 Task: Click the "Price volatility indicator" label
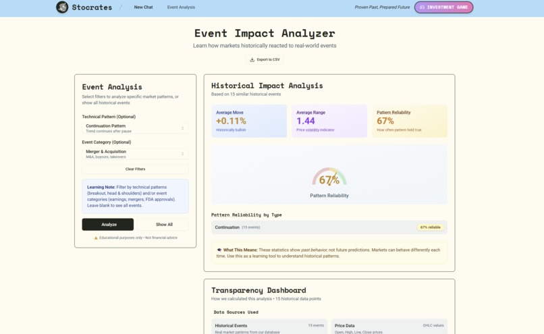315,130
